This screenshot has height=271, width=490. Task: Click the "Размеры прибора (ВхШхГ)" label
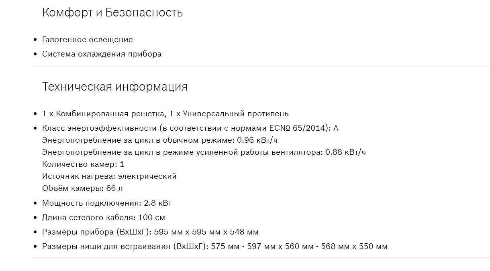click(96, 232)
